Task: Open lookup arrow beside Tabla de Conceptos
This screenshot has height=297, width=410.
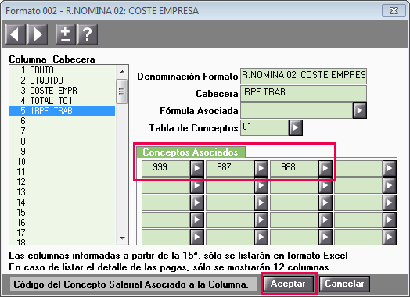Action: (x=296, y=127)
